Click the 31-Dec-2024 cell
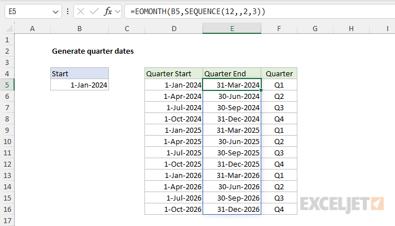 (x=232, y=119)
